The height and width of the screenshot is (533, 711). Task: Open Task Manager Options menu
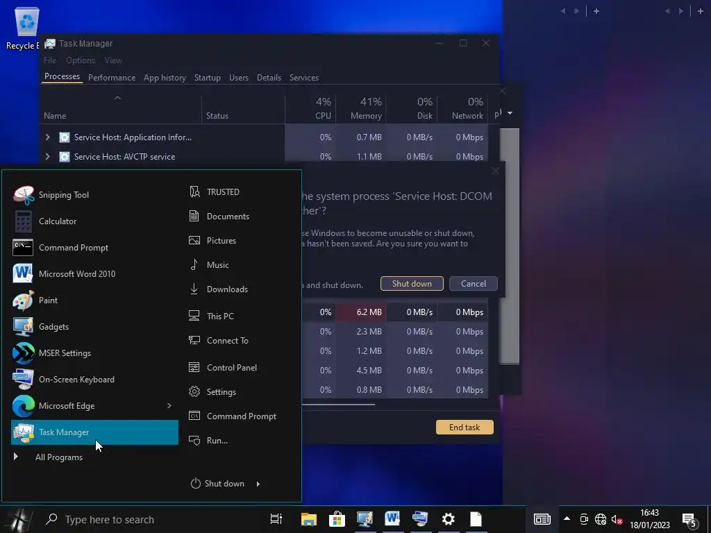coord(81,60)
